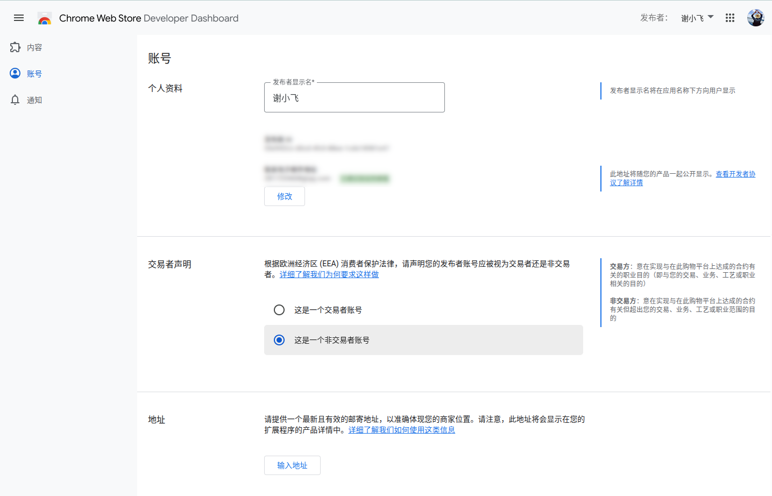Click the green verification badge
The height and width of the screenshot is (496, 772).
pyautogui.click(x=365, y=178)
